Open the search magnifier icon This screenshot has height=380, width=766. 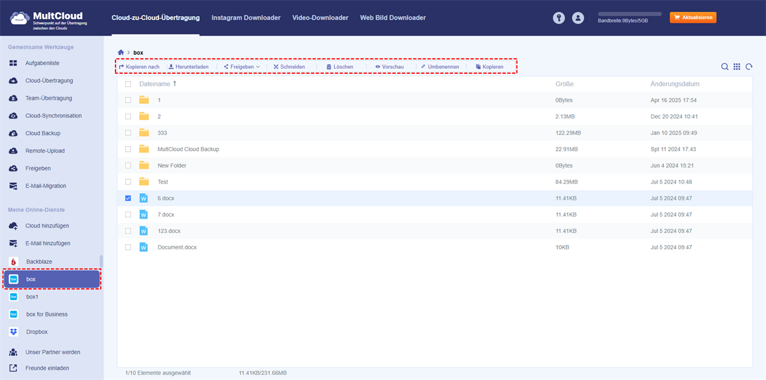[725, 67]
